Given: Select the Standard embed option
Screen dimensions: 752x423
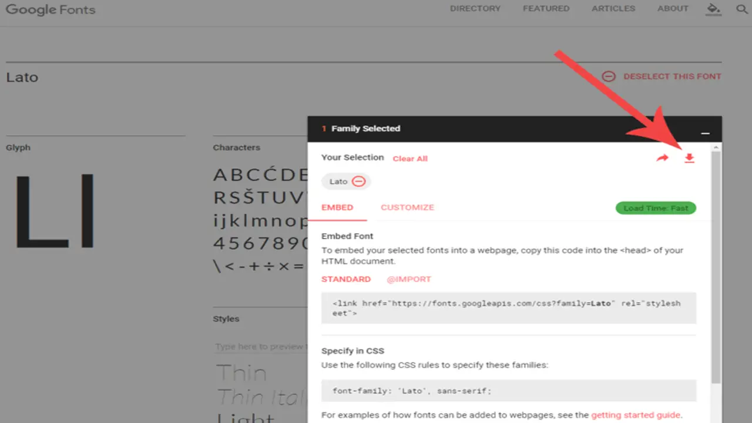Looking at the screenshot, I should (346, 279).
